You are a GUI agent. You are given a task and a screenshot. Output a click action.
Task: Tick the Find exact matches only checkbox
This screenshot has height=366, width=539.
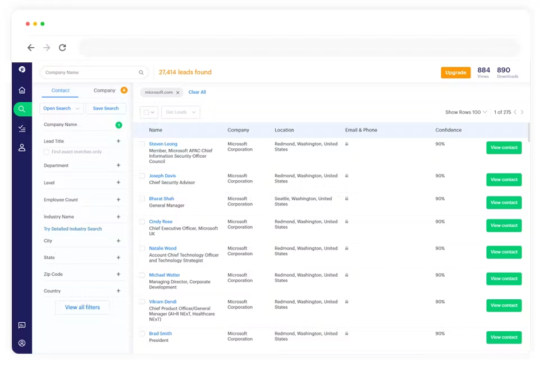point(47,152)
